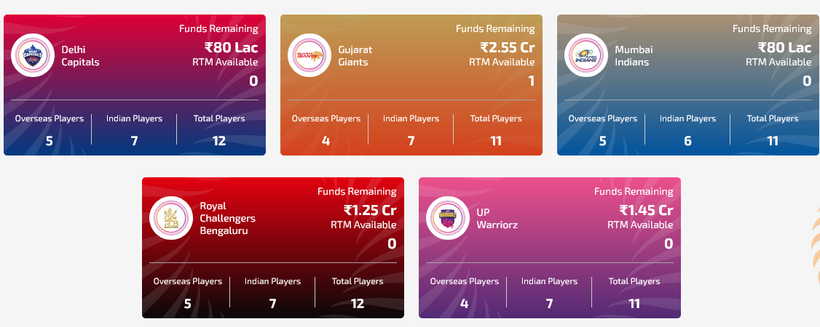The image size is (820, 327).
Task: Click the Gujarat Giants team logo
Action: [310, 55]
